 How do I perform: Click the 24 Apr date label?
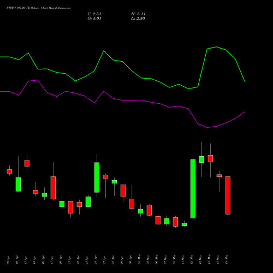[96, 260]
